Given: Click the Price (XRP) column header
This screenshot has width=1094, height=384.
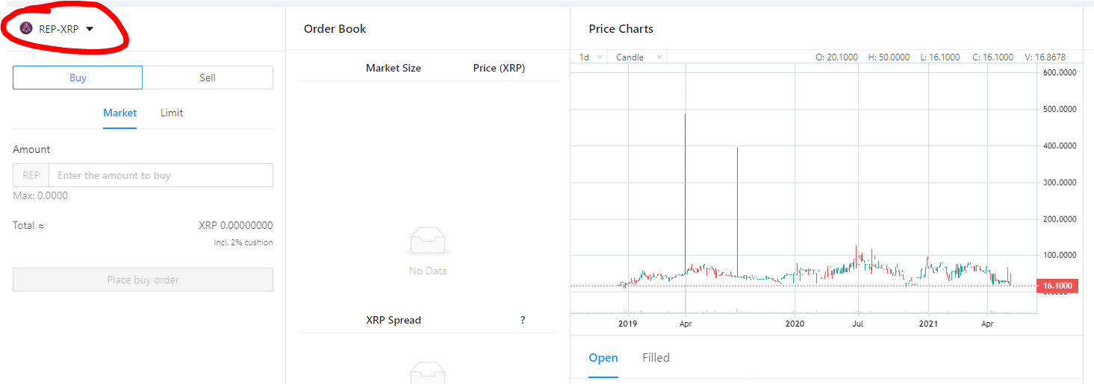Looking at the screenshot, I should pos(499,68).
